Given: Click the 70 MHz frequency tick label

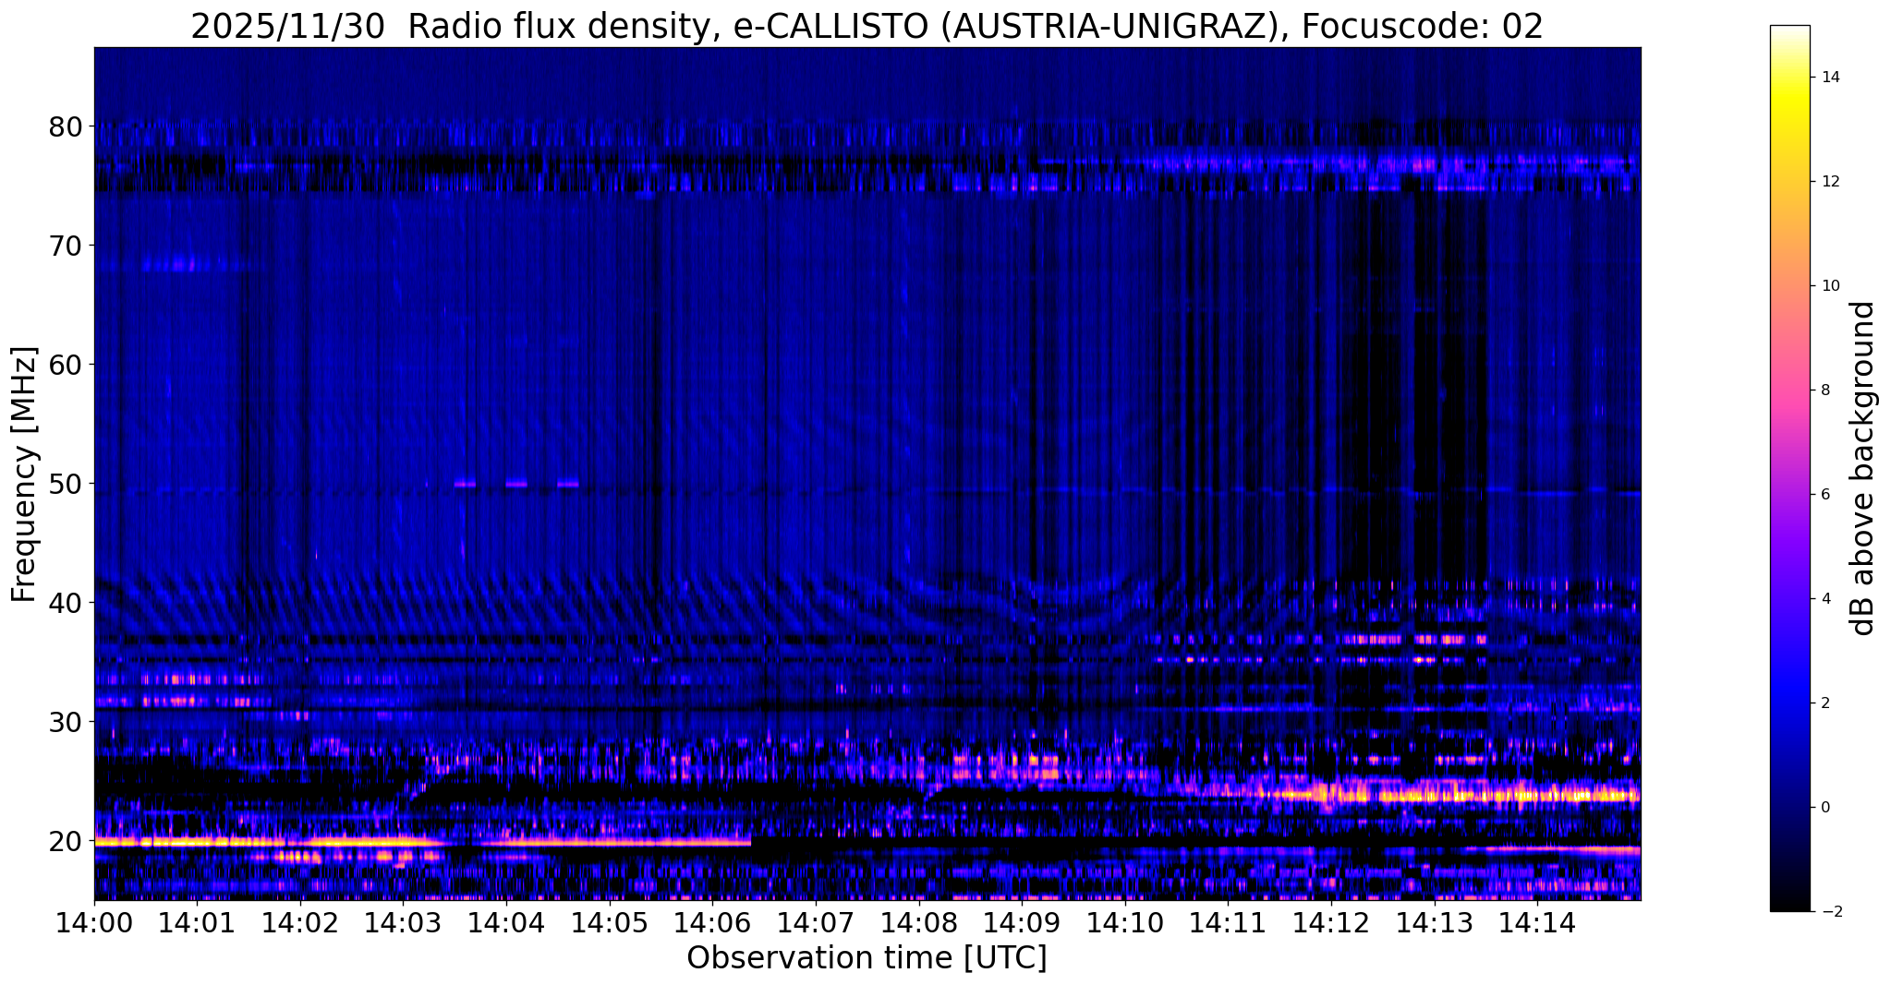Looking at the screenshot, I should [x=66, y=246].
